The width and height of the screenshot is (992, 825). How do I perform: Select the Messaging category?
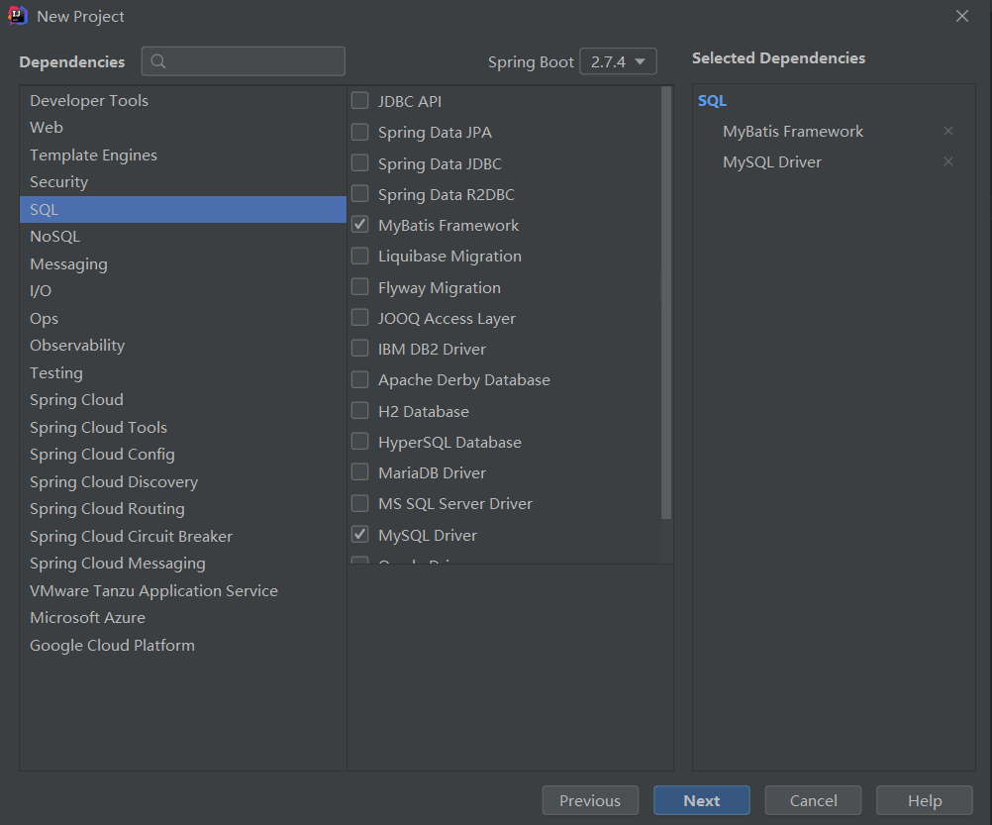tap(183, 263)
